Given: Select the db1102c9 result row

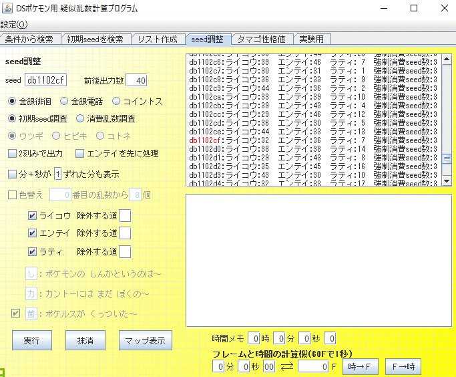Looking at the screenshot, I should click(314, 88).
